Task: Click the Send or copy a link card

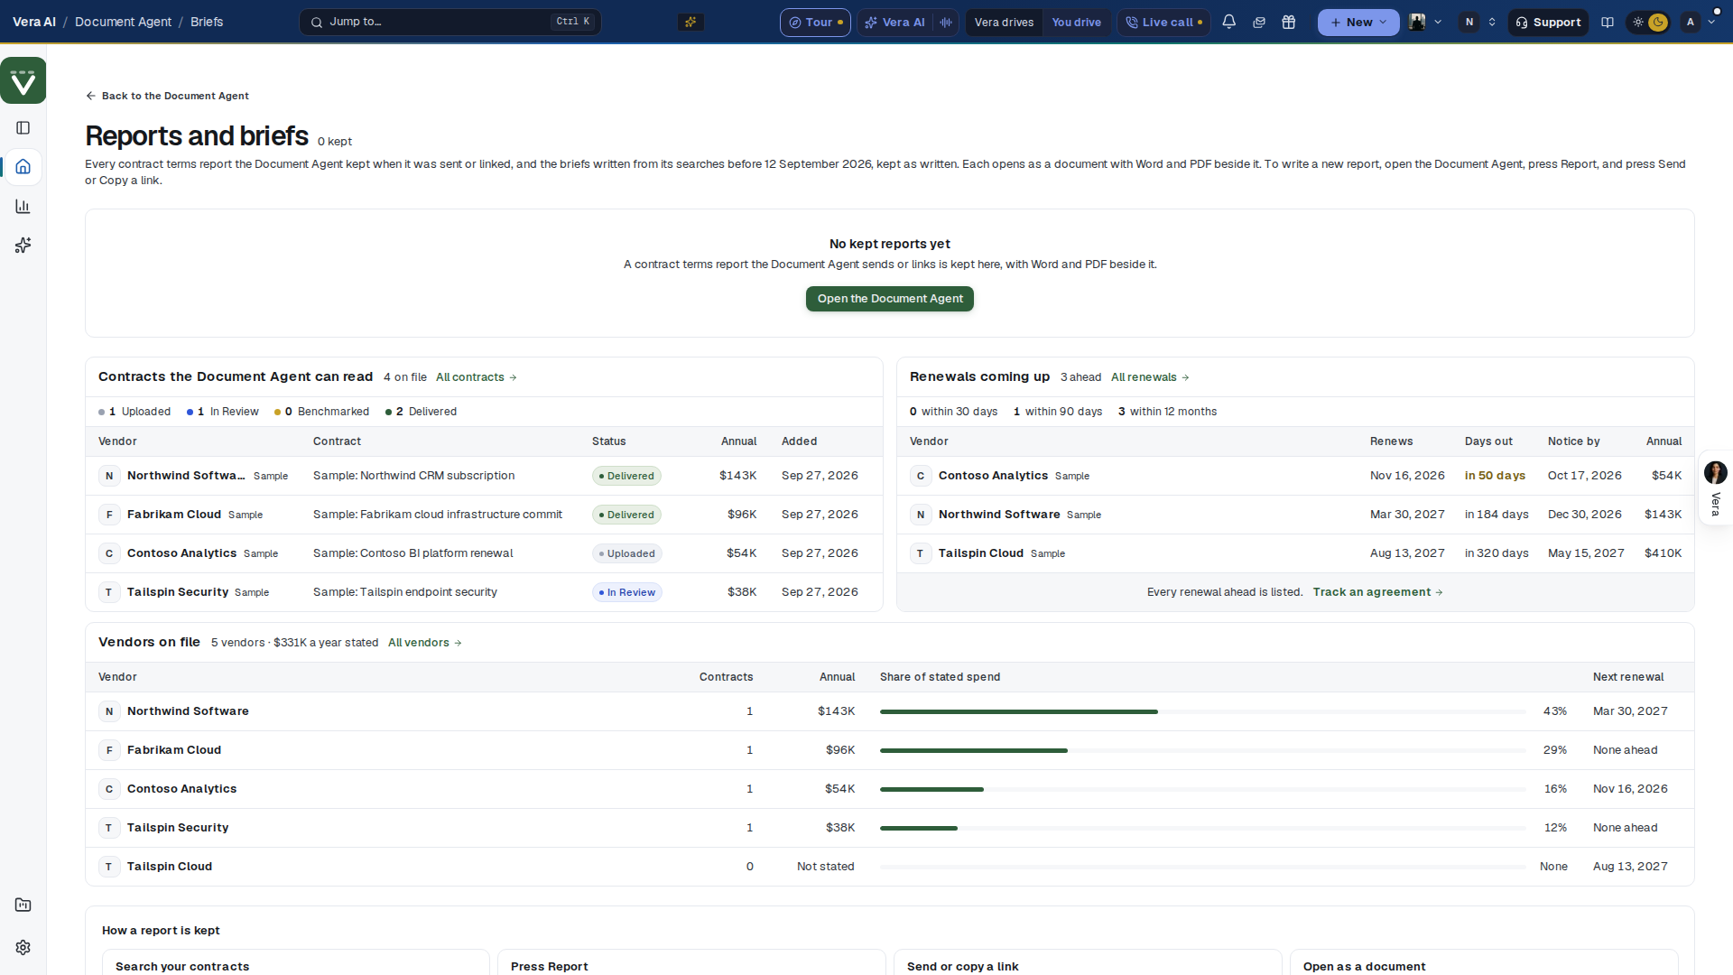Action: point(1088,962)
